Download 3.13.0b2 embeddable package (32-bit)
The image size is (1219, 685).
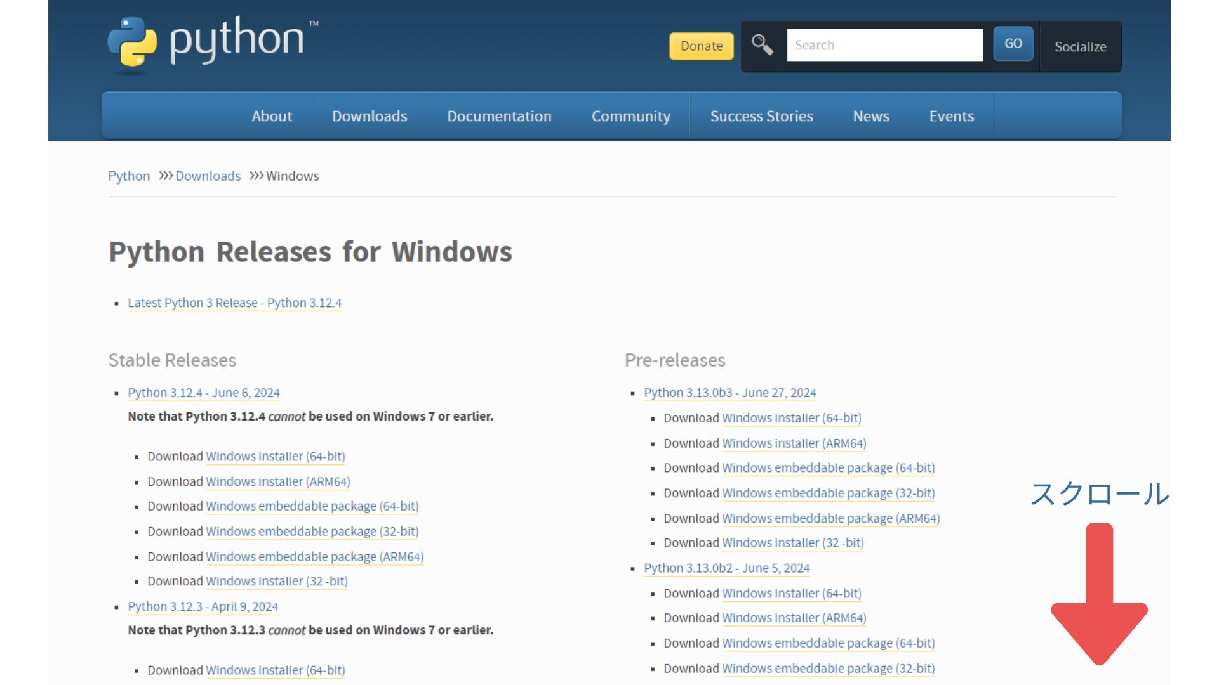click(829, 669)
